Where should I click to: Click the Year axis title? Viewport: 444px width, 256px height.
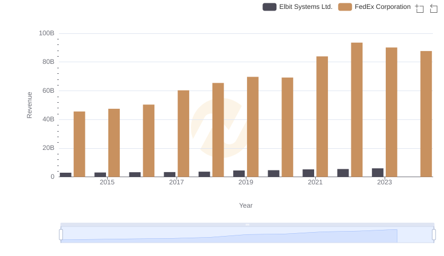coord(246,205)
